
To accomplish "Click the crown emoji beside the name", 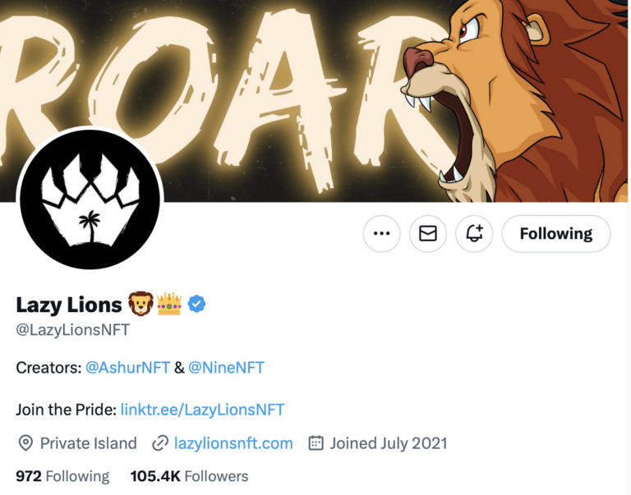I will [169, 305].
